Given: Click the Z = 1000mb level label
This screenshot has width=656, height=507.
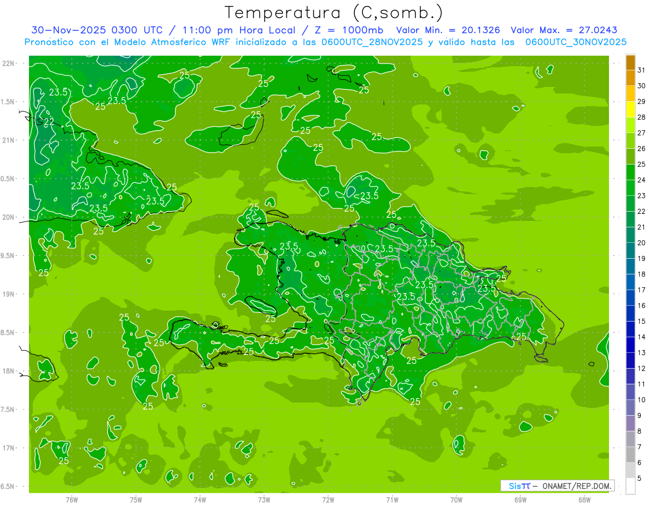Looking at the screenshot, I should tap(348, 30).
